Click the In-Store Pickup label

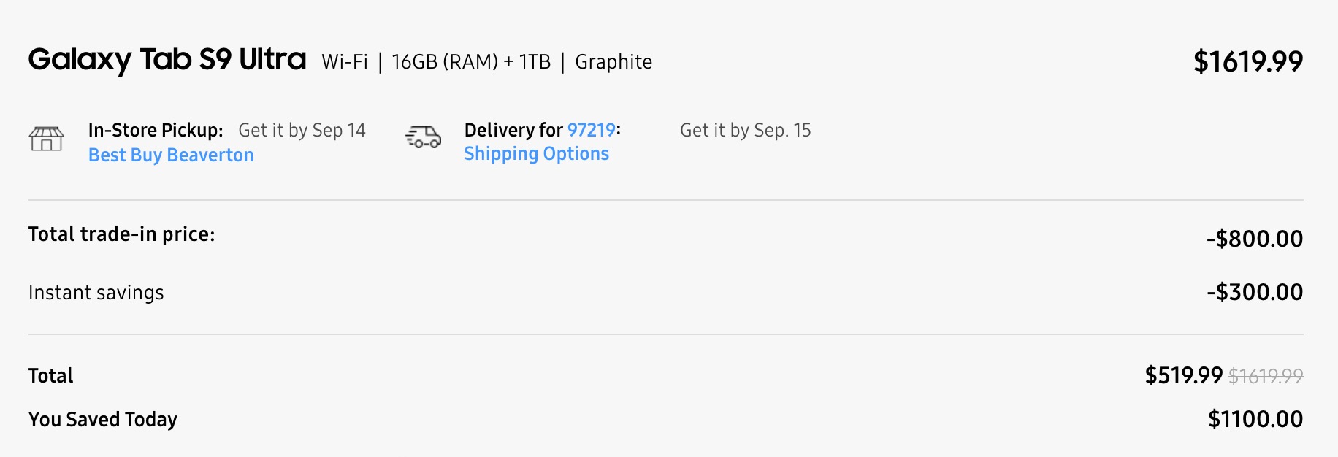[156, 130]
